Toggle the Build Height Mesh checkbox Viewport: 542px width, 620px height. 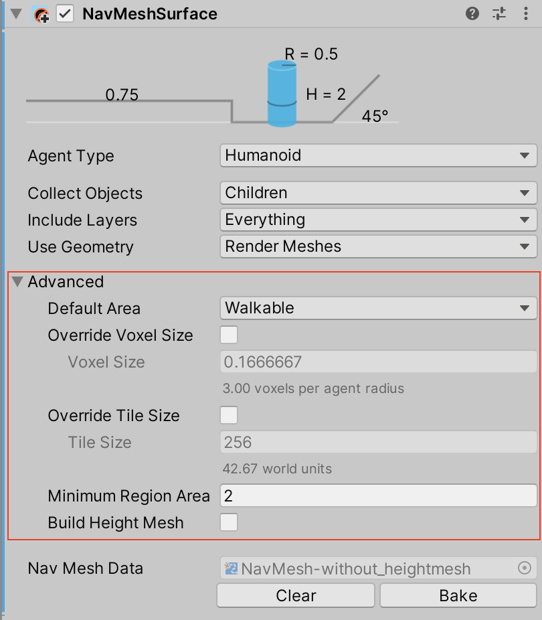tap(229, 522)
